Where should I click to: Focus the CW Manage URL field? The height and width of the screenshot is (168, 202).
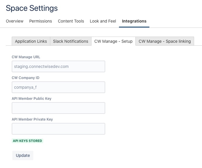click(58, 66)
